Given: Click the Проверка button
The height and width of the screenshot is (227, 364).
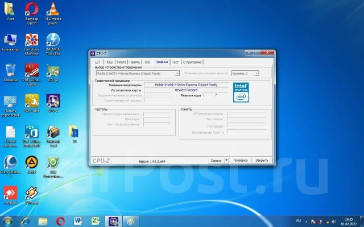Looking at the screenshot, I should coord(240,160).
